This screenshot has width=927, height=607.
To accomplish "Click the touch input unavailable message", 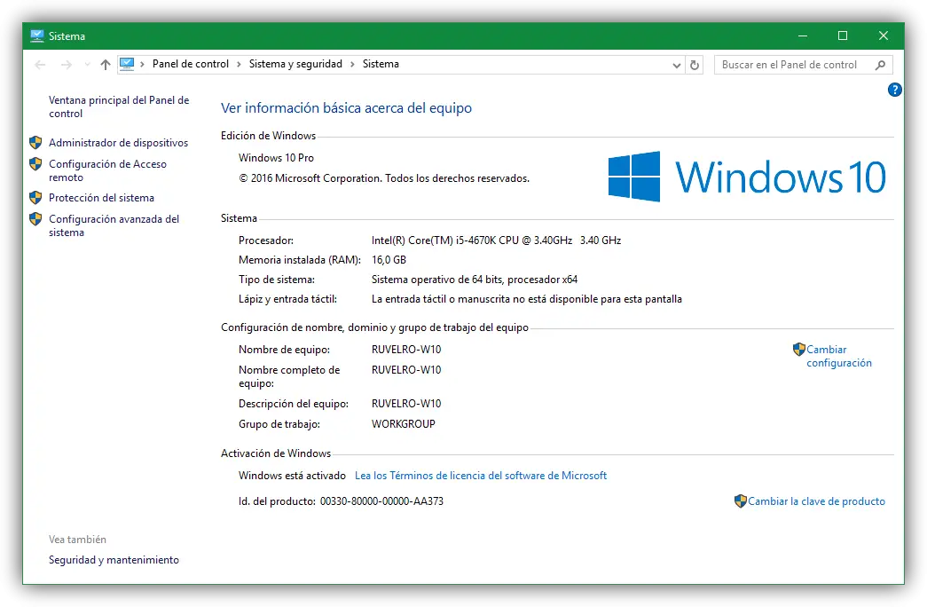I will tap(527, 299).
